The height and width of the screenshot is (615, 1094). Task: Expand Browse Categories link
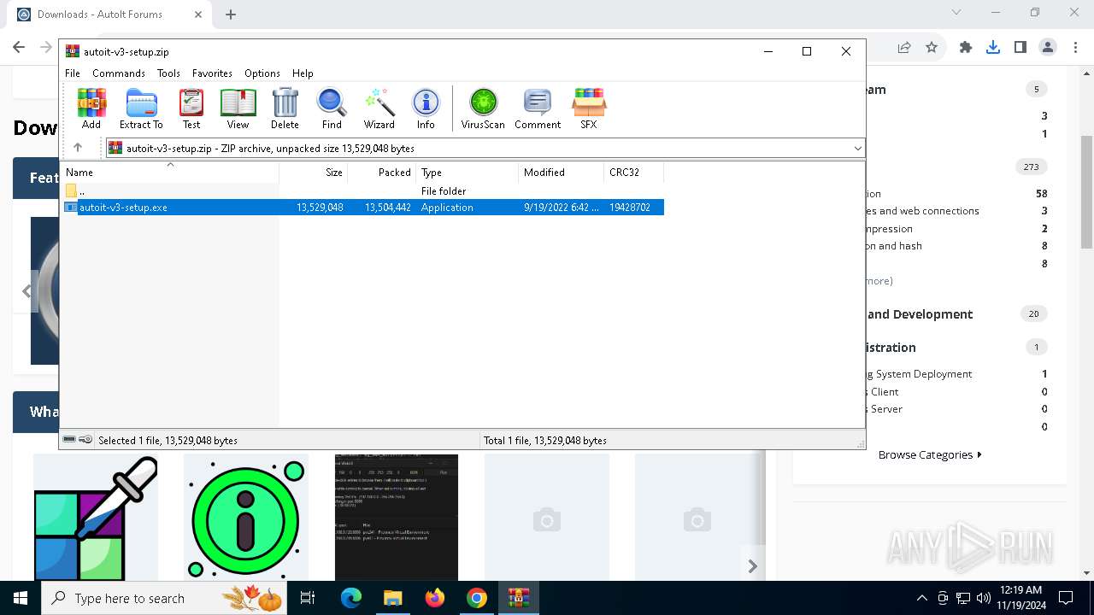[930, 454]
